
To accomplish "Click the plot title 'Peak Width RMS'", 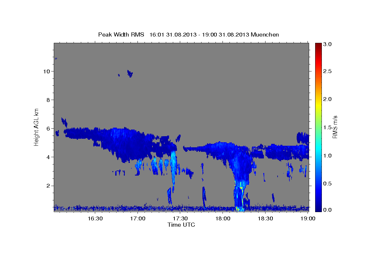I will point(121,35).
